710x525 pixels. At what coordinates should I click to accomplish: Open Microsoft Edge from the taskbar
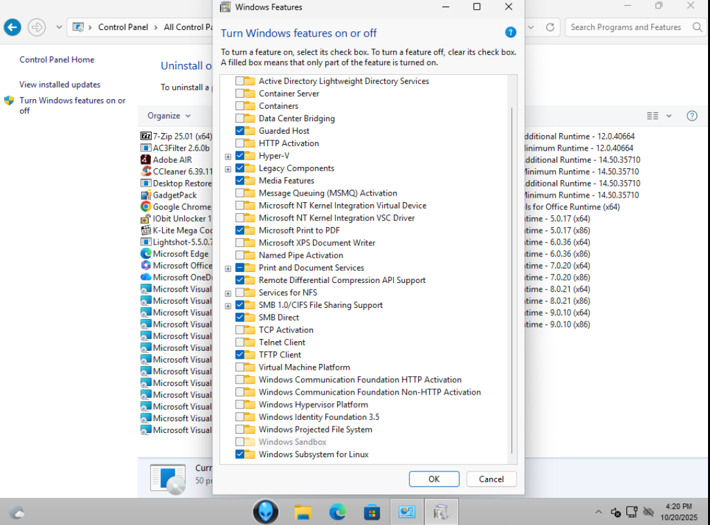[337, 512]
